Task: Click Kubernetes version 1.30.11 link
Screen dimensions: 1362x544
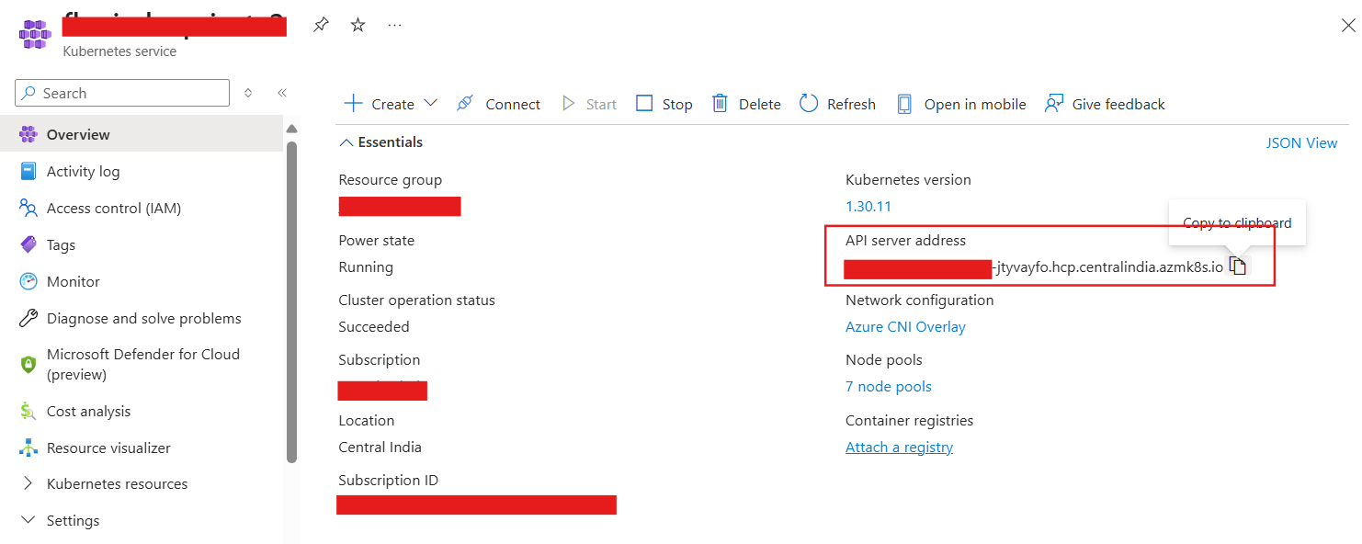Action: (868, 206)
